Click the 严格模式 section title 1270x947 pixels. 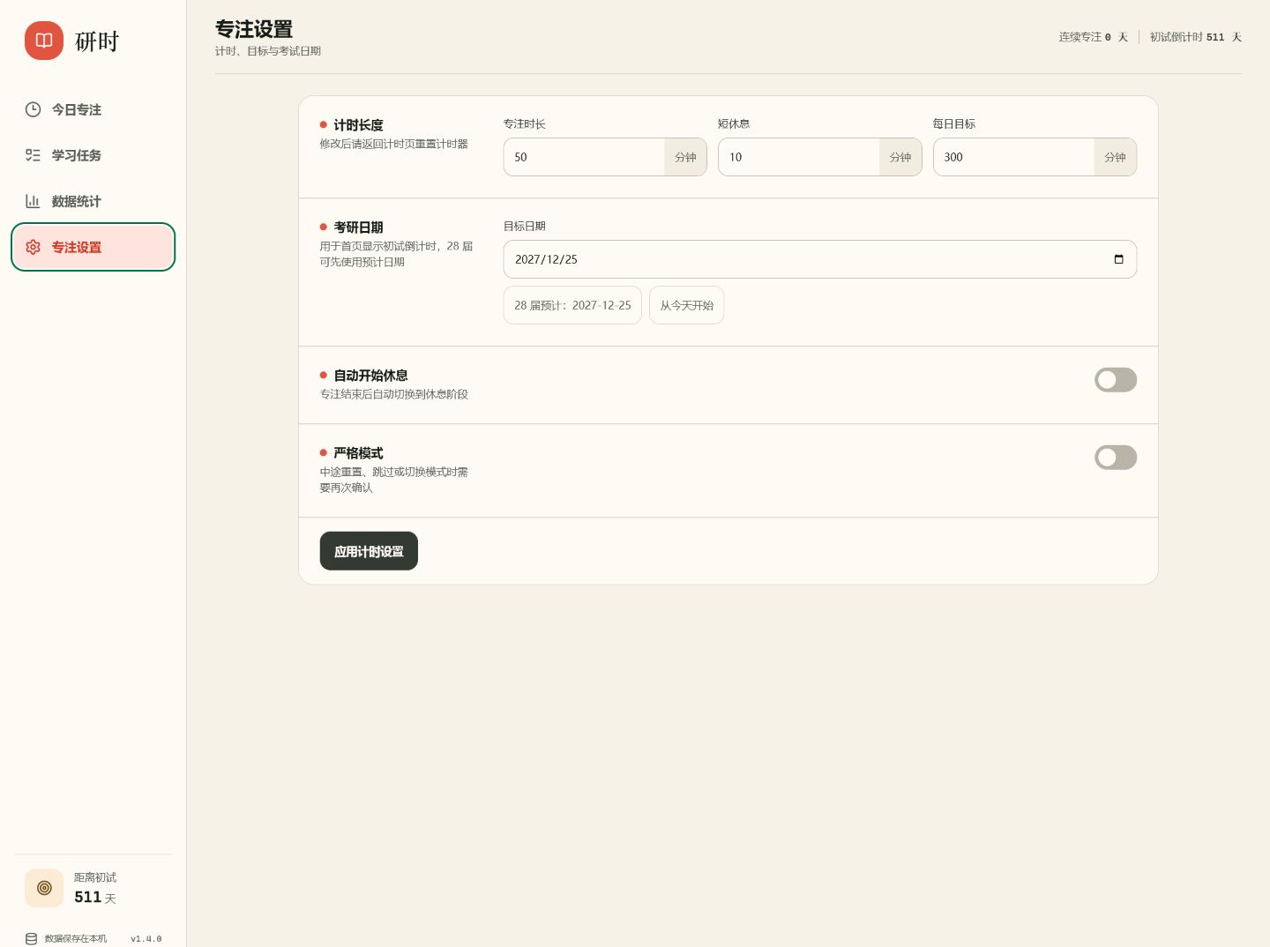point(358,453)
